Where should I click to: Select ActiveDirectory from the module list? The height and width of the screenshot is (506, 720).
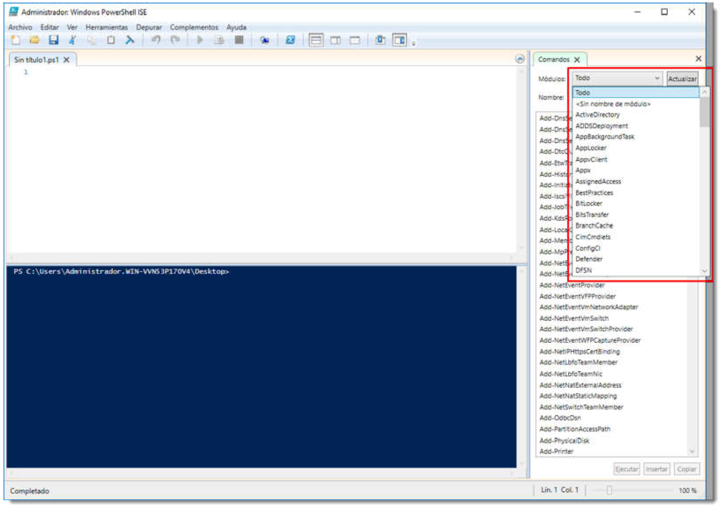point(597,115)
